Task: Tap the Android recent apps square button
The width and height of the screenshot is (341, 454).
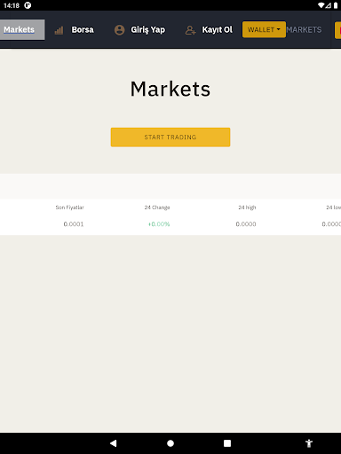Action: [x=227, y=443]
